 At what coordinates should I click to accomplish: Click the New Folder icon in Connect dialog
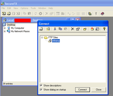(x=85, y=29)
